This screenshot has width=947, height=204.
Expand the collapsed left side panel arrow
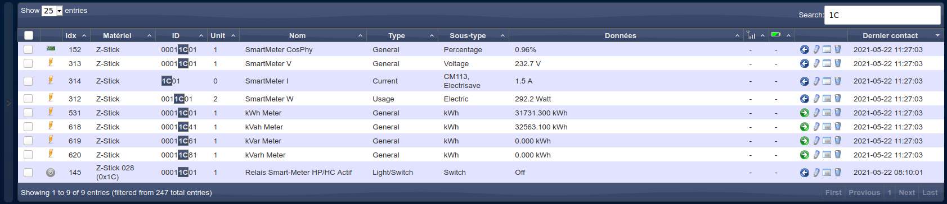pyautogui.click(x=8, y=103)
